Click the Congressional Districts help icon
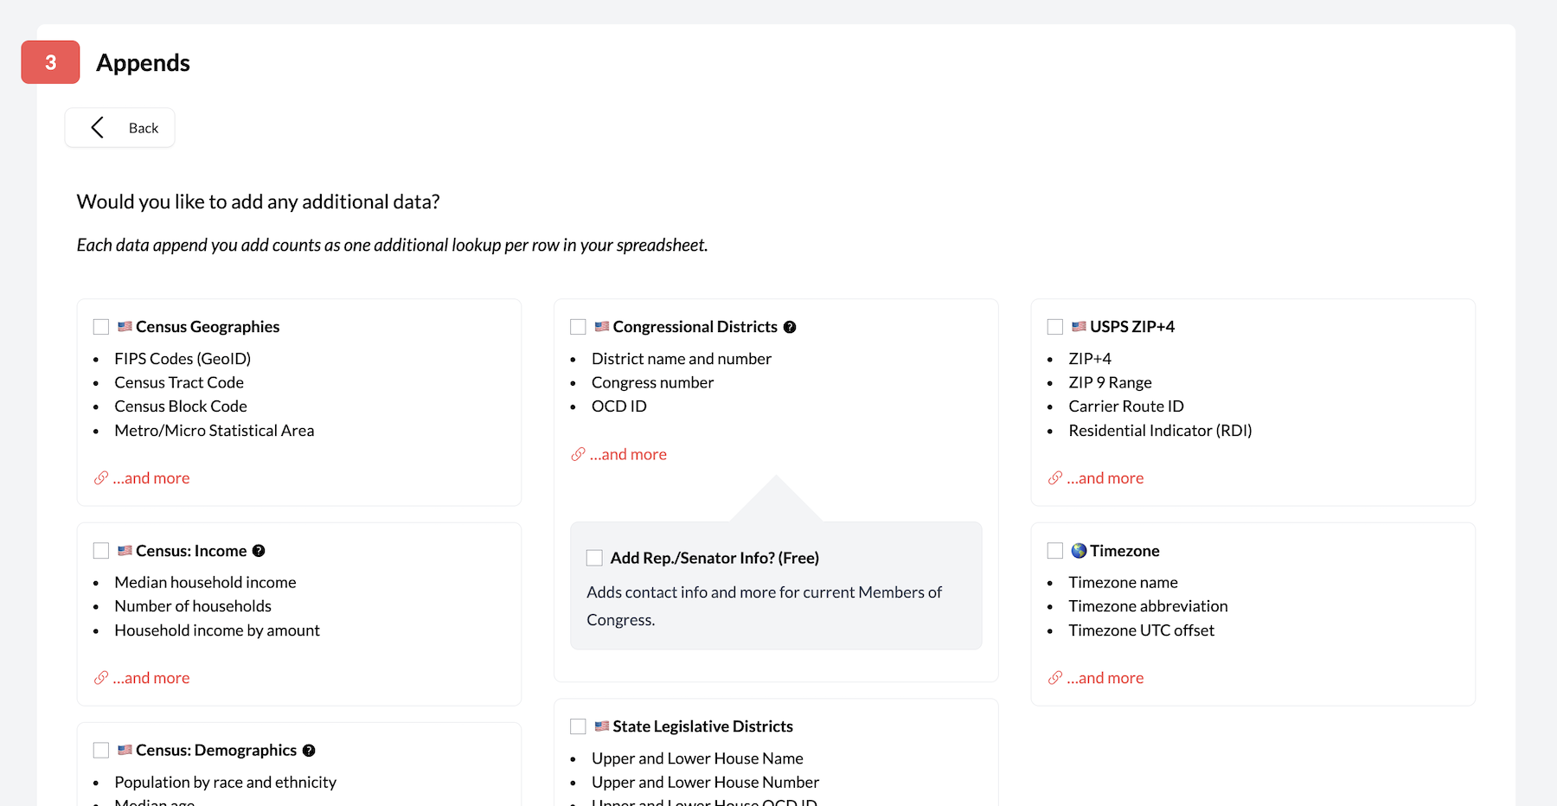 click(x=790, y=327)
